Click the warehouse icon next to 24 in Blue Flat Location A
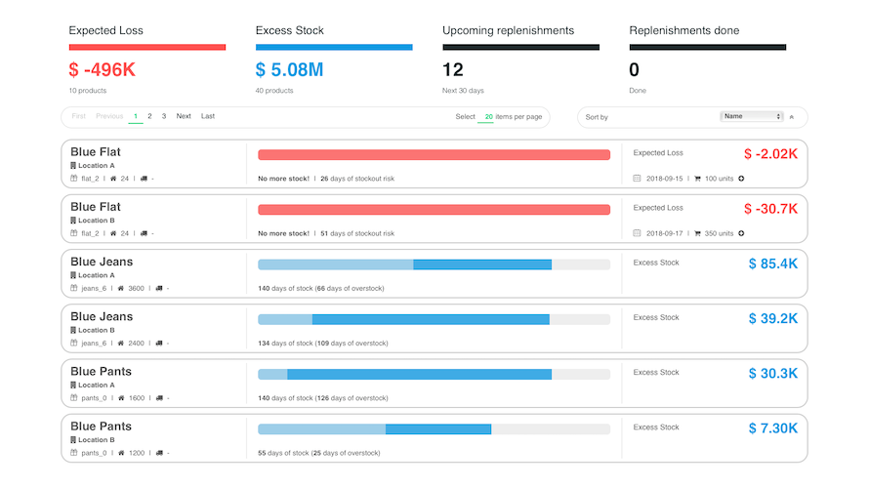 pos(113,179)
